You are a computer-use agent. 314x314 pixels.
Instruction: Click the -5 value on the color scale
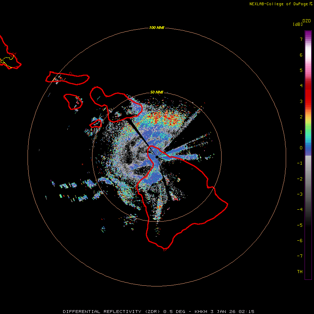click(x=300, y=225)
